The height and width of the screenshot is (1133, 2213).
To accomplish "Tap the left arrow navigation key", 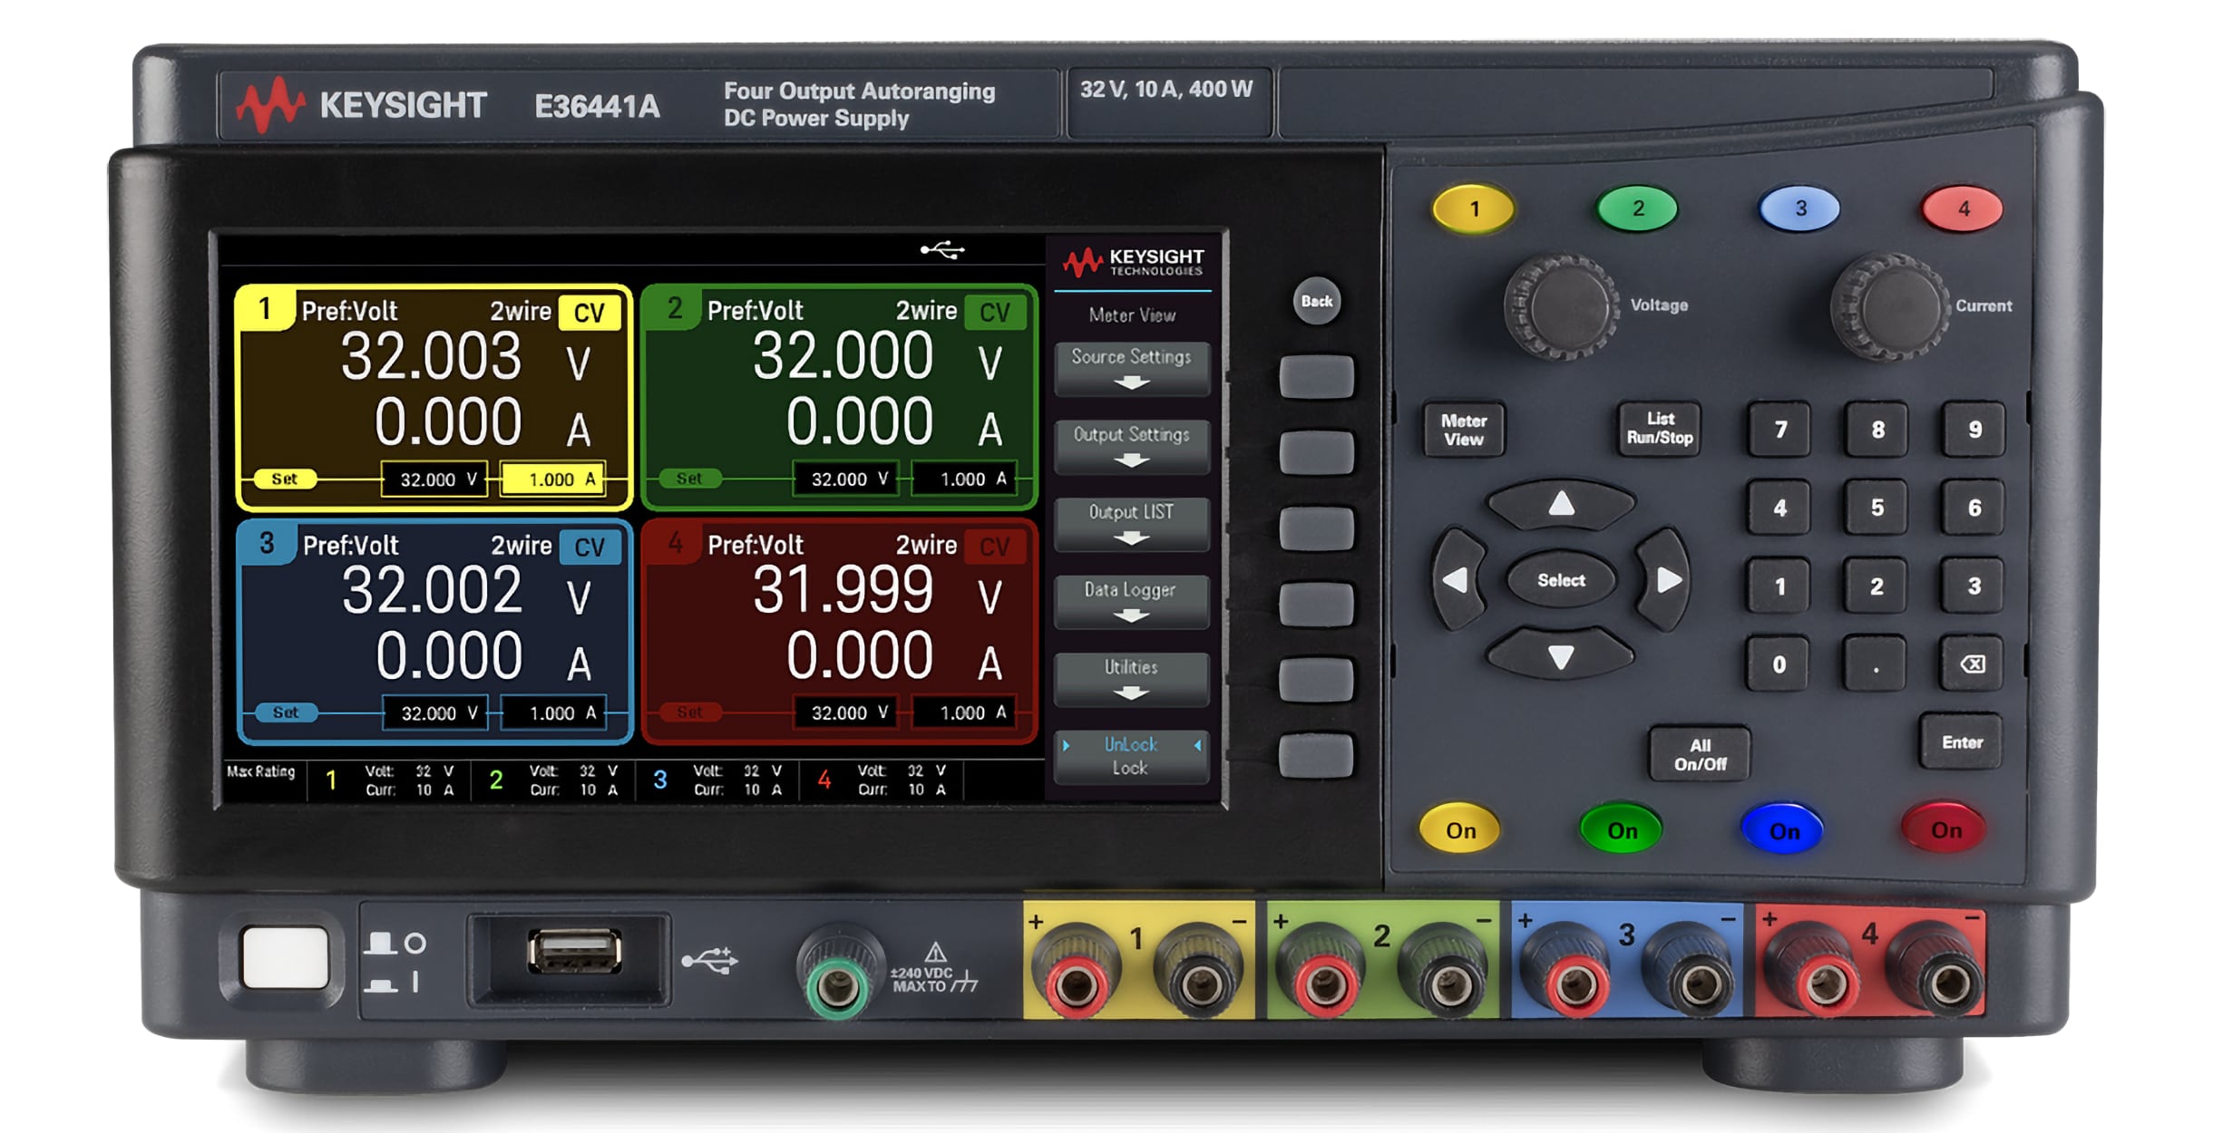I will 1457,580.
